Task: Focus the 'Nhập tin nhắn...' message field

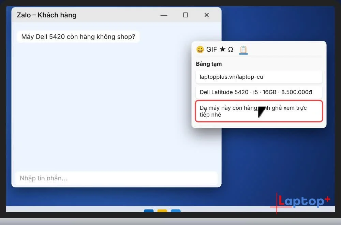Action: pos(117,178)
